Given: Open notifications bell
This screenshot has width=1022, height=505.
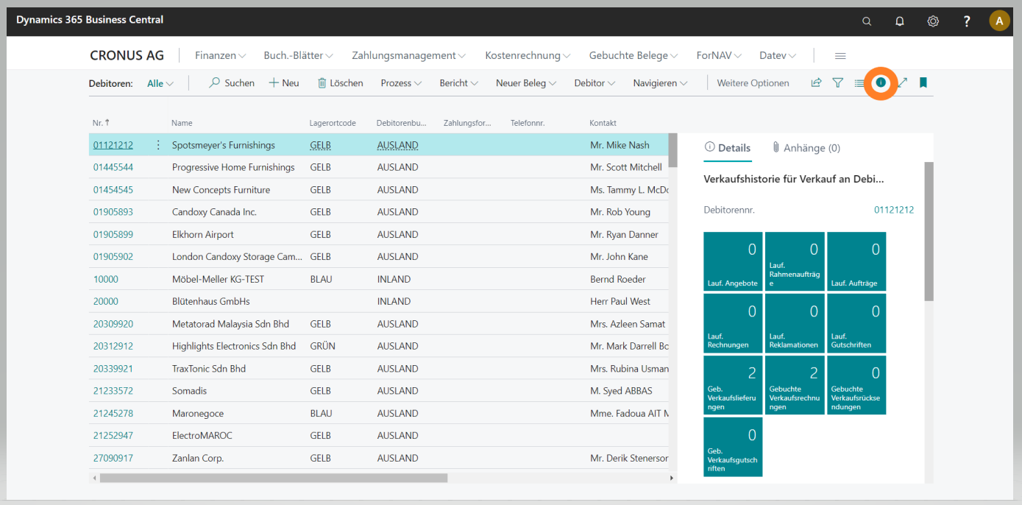Looking at the screenshot, I should point(900,21).
